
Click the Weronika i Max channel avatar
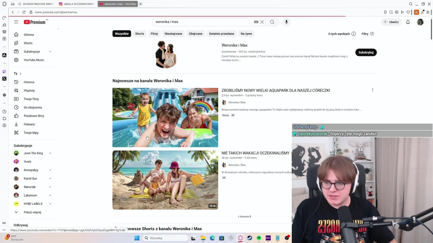click(x=165, y=54)
